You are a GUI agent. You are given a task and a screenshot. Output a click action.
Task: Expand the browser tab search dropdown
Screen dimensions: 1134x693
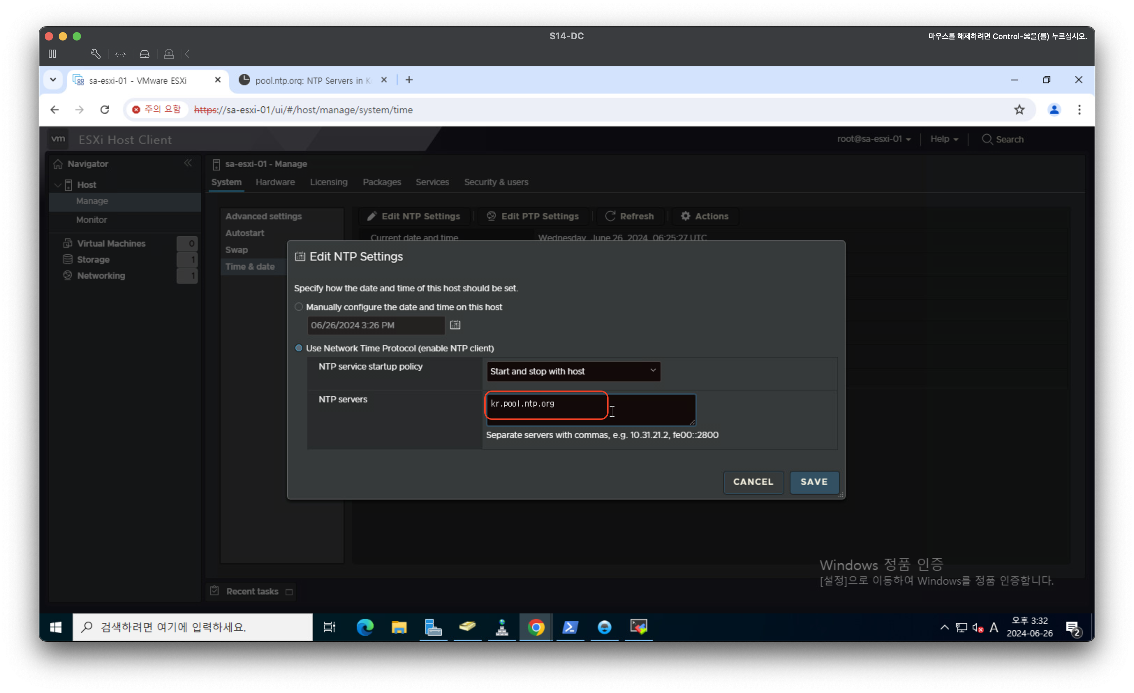click(x=53, y=80)
